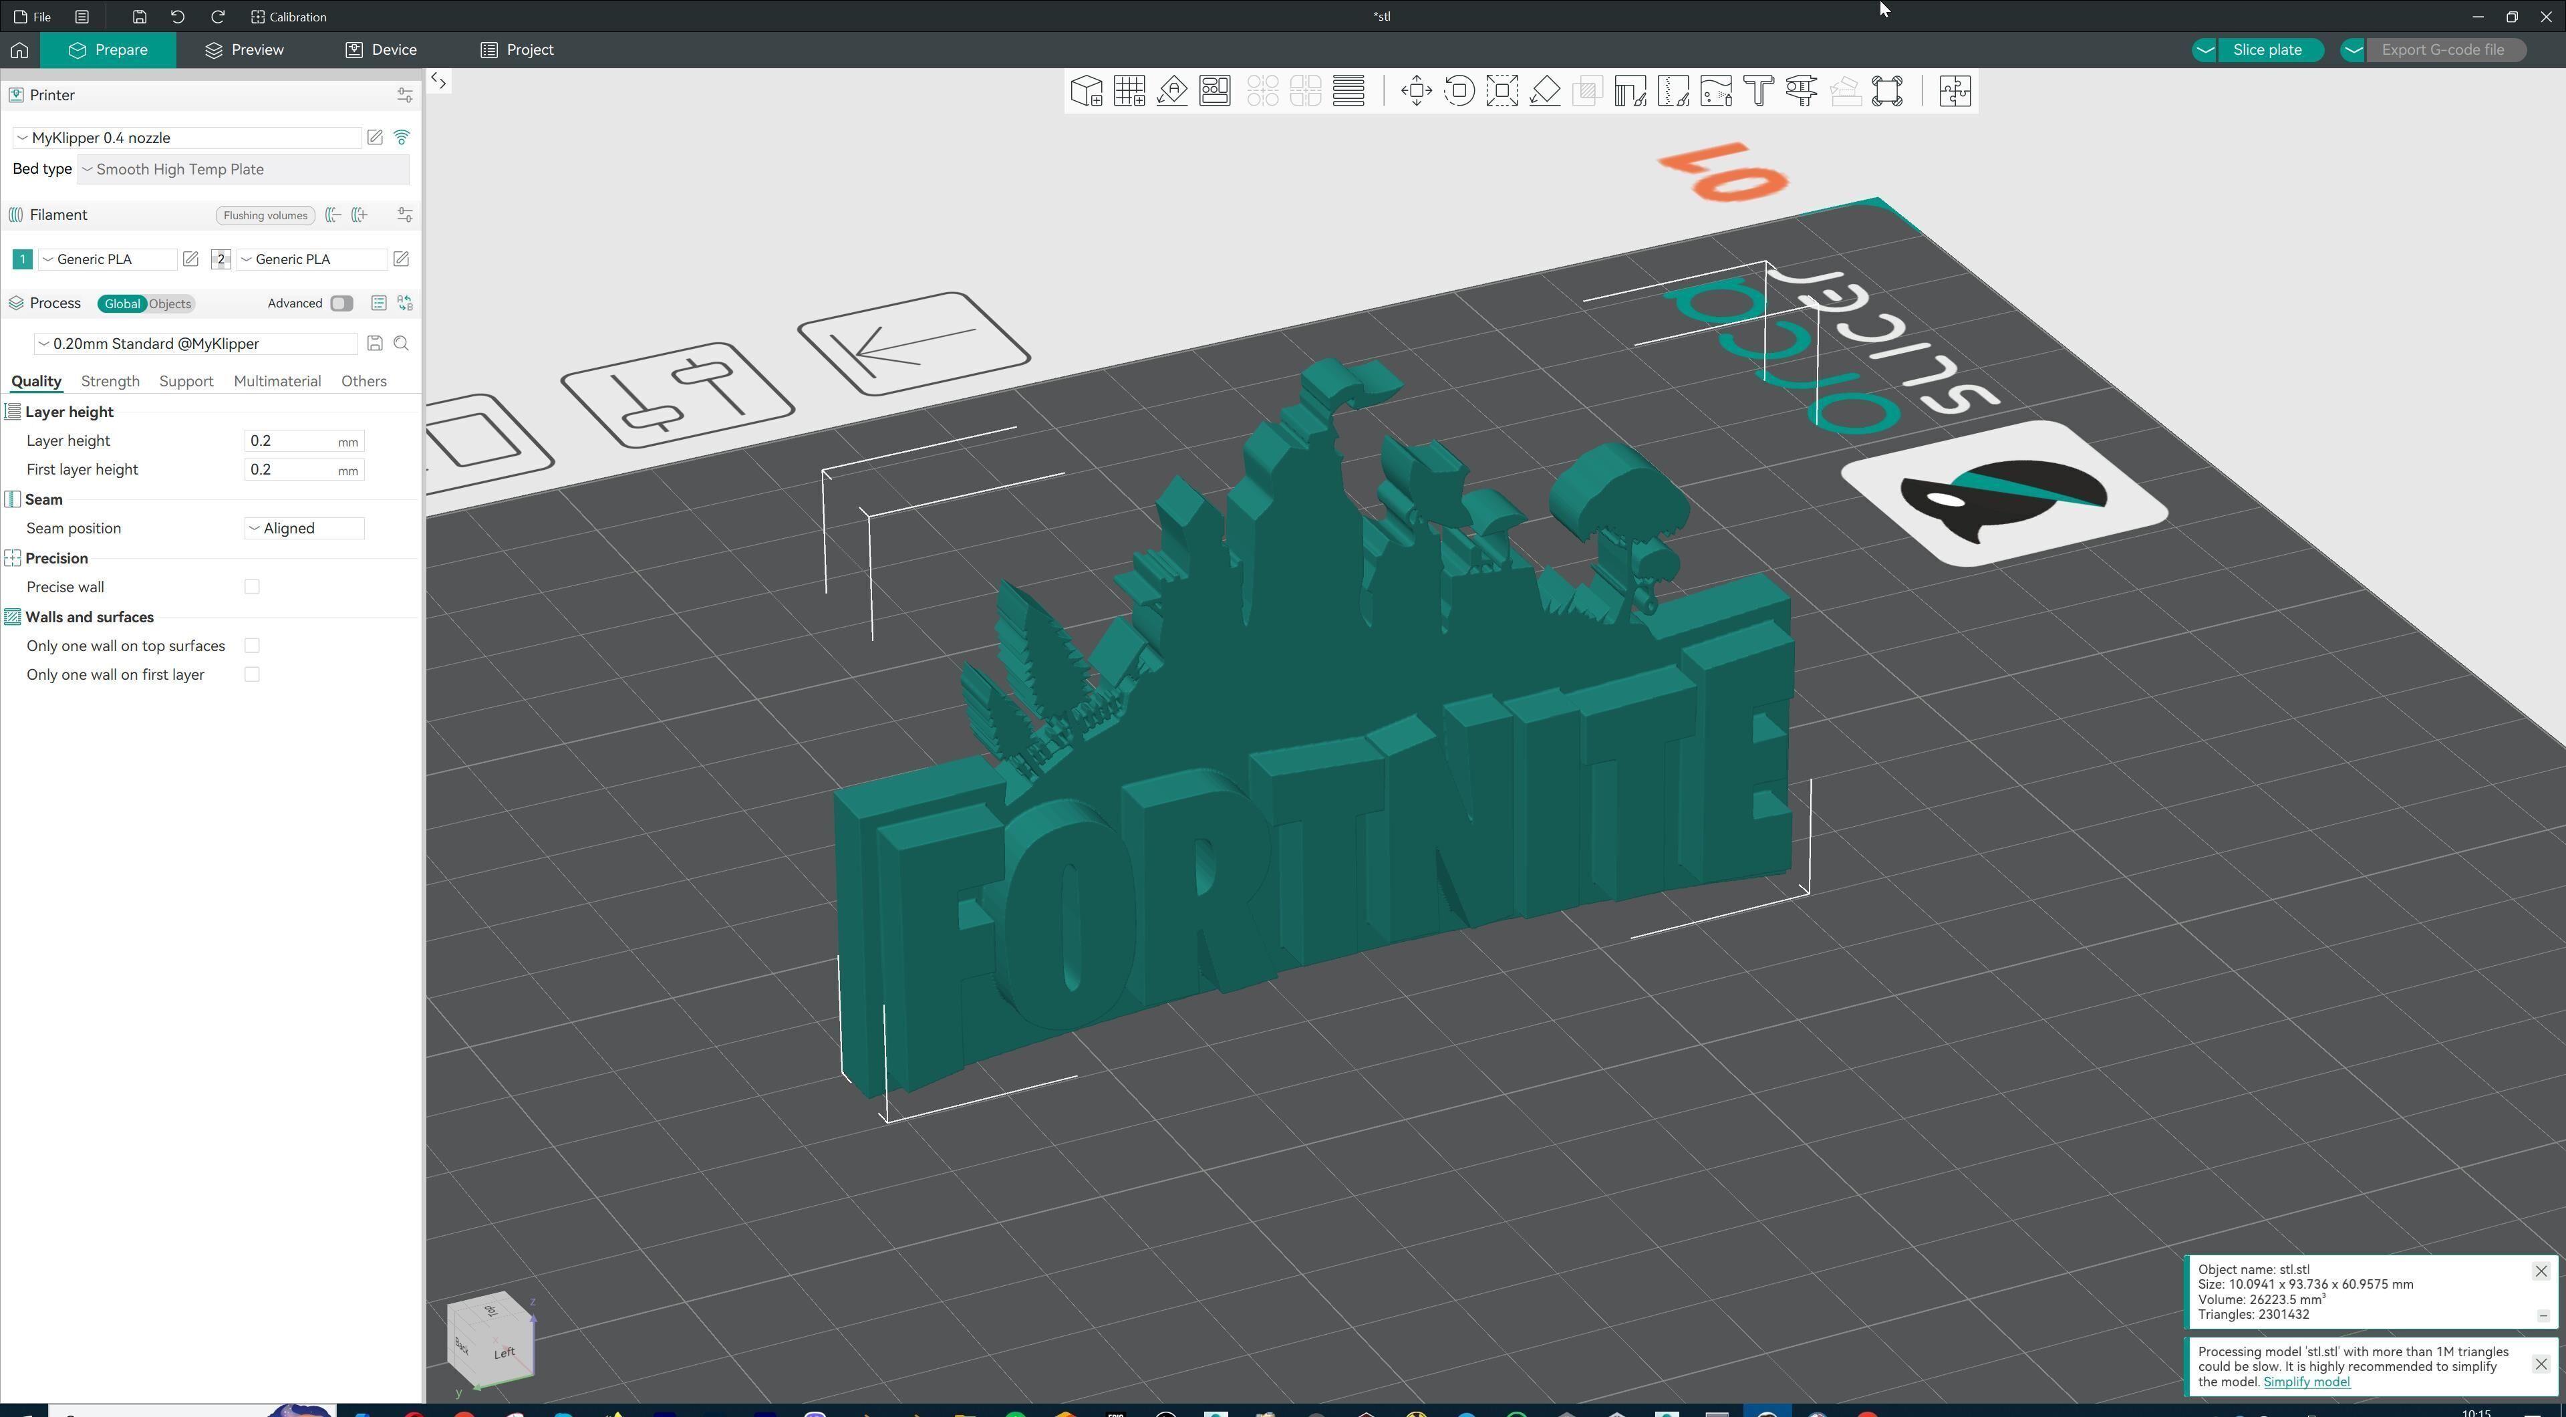Save the current process preset

(x=374, y=344)
